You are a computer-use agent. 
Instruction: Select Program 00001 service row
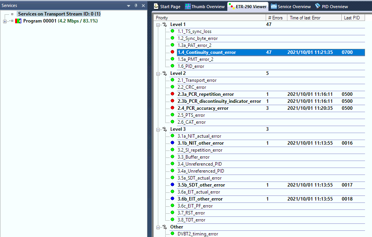tap(60, 21)
